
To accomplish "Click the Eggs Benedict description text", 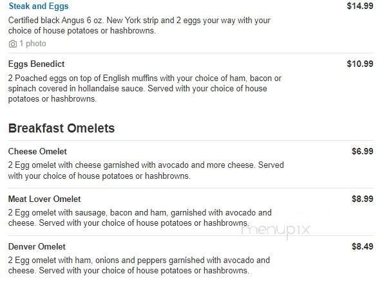I will pyautogui.click(x=145, y=89).
